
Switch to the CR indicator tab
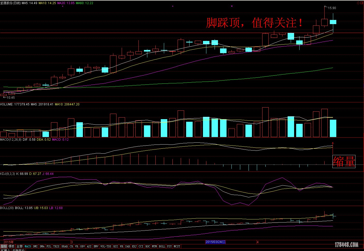click(71, 246)
